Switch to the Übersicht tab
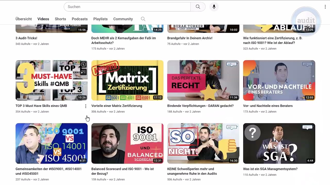The image size is (330, 185). 24,19
